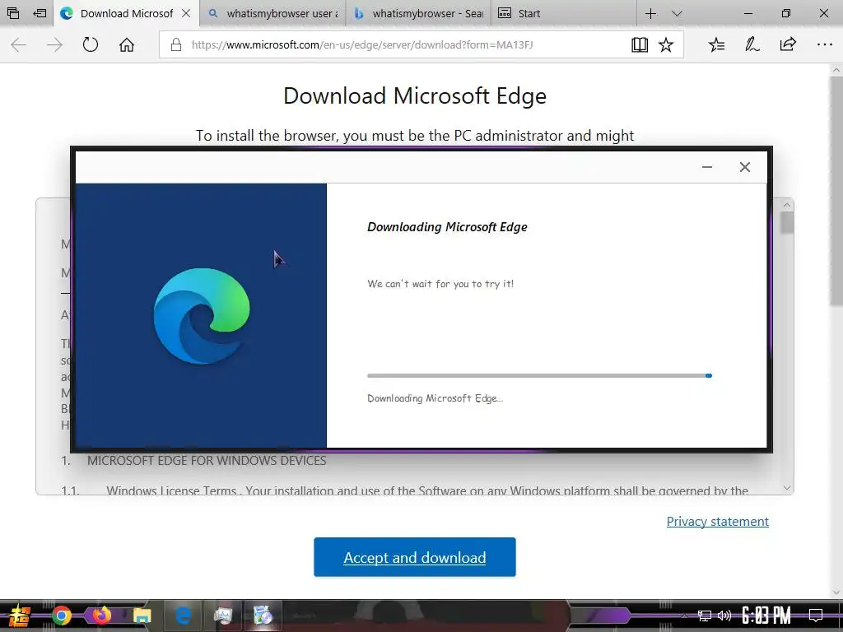Minimize the Edge installer dialog

[x=707, y=167]
